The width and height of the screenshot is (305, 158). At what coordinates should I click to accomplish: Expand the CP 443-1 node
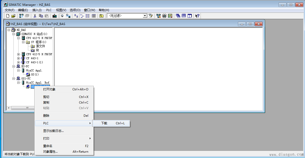[x=19, y=58]
